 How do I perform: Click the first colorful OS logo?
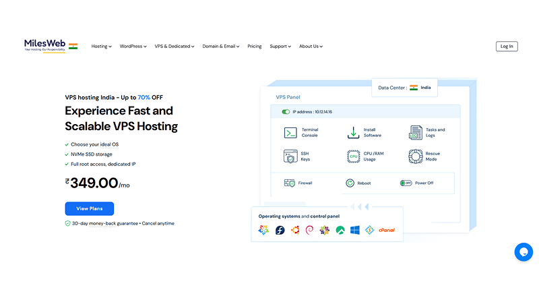pos(263,230)
